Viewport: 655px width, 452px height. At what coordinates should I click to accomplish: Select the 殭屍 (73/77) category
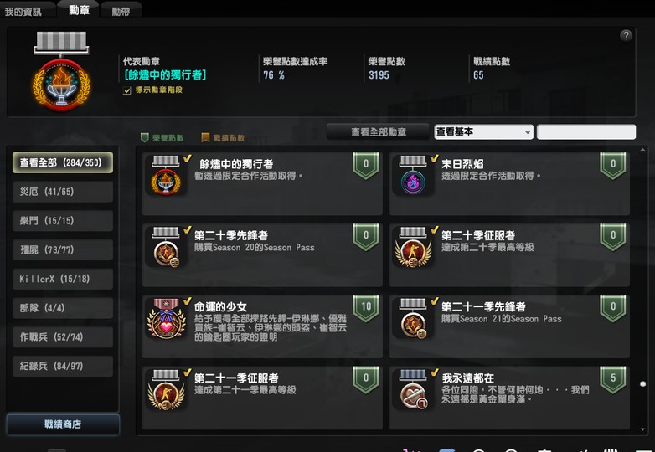[x=63, y=249]
